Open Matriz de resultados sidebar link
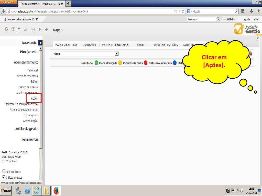The height and width of the screenshot is (196, 262). click(27, 76)
